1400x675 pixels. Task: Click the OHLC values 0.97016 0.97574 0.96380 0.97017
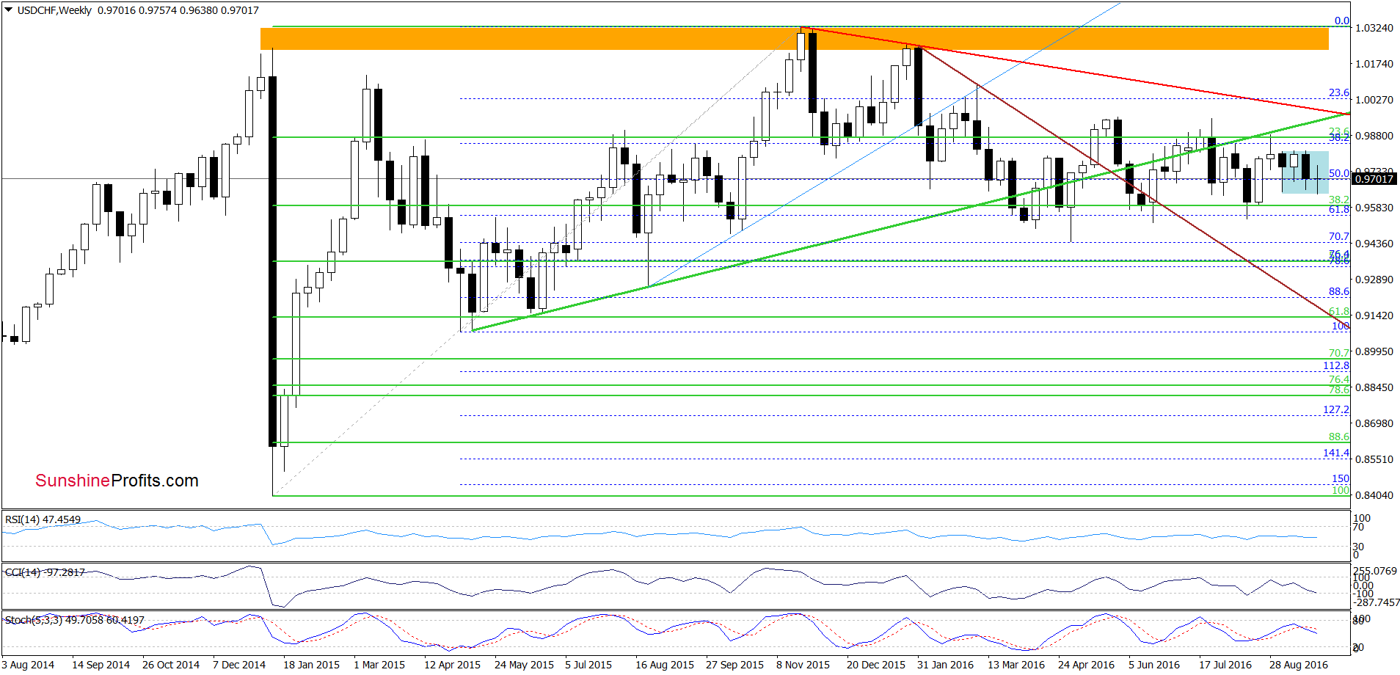click(x=178, y=10)
